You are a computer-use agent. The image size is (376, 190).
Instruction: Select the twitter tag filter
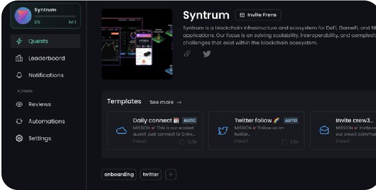[151, 174]
